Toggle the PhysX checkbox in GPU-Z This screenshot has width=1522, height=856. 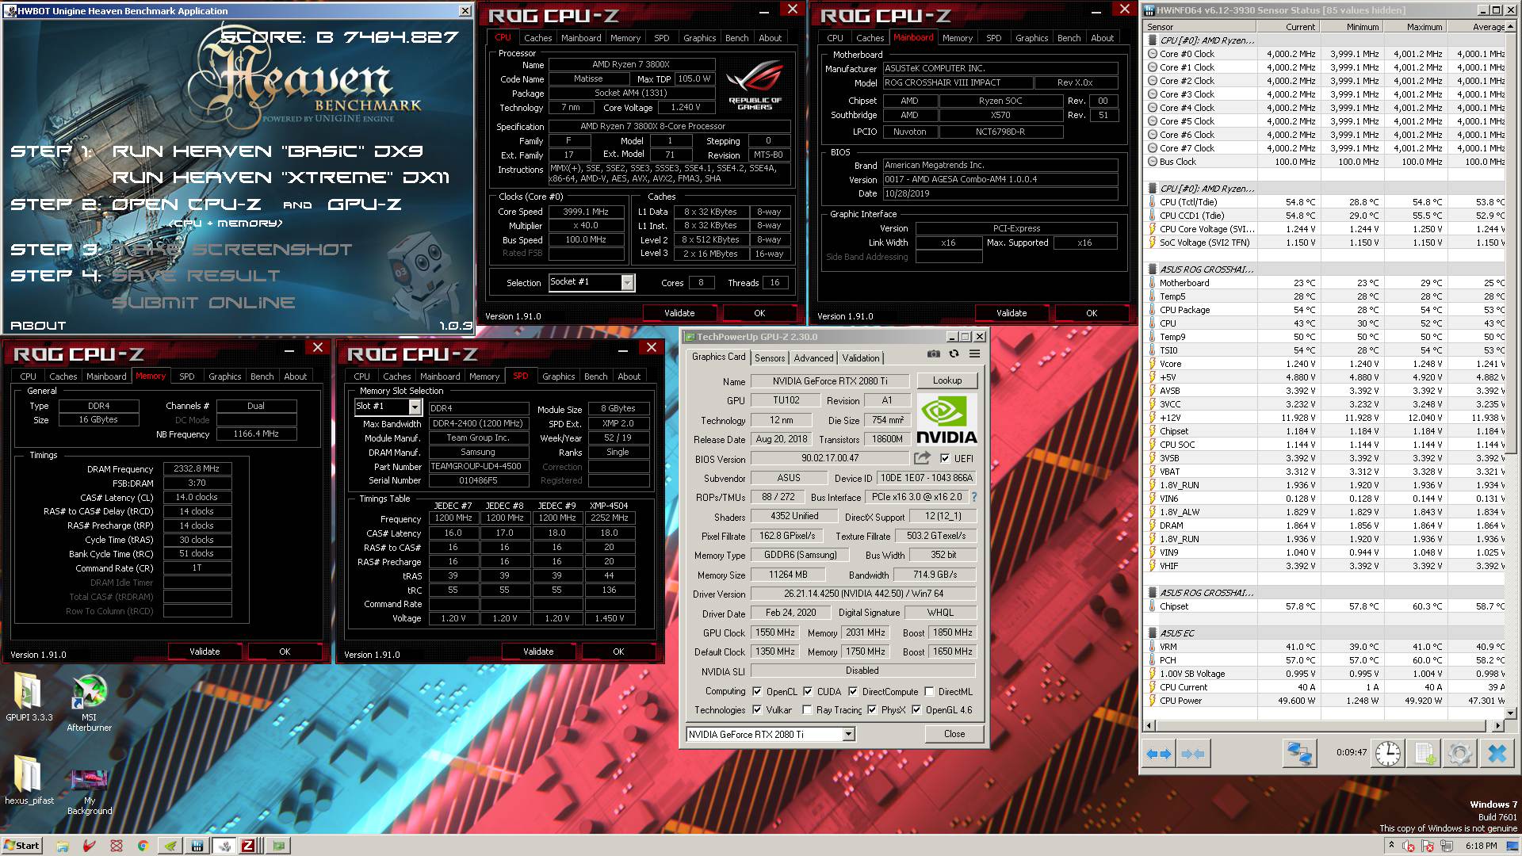point(872,709)
